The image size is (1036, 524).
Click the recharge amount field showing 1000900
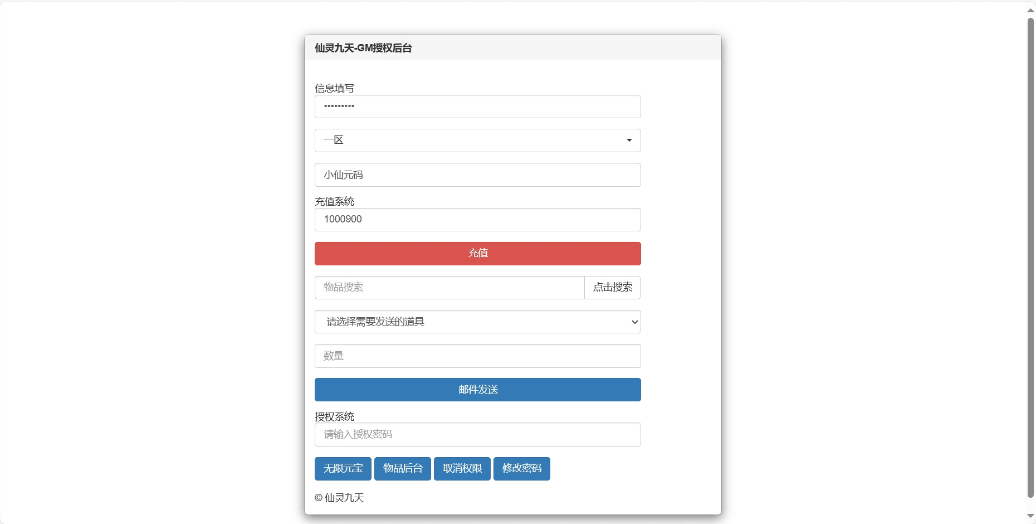[x=477, y=220]
